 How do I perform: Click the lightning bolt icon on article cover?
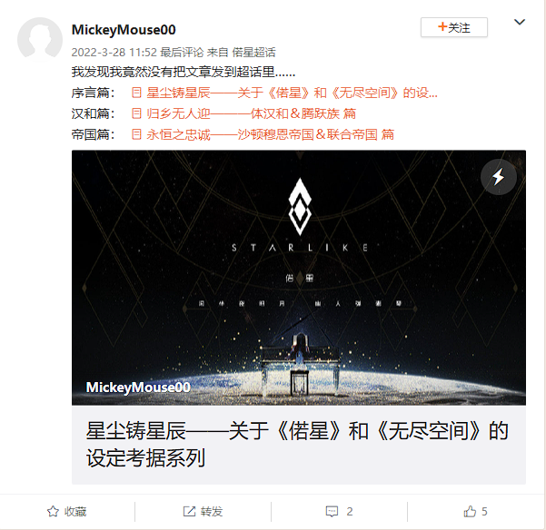(x=498, y=177)
